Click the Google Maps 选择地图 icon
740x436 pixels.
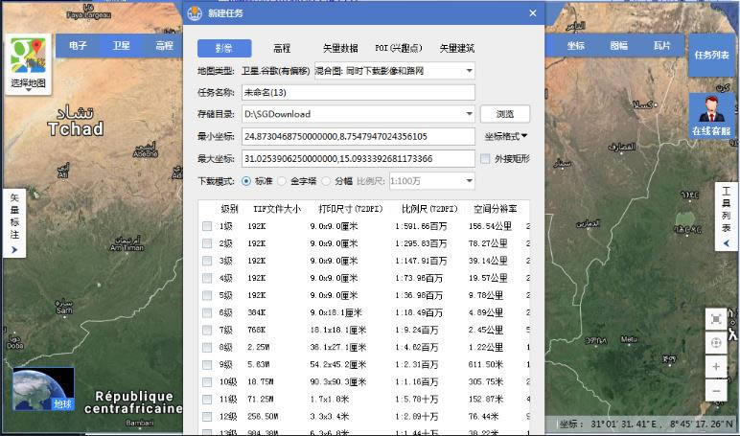pyautogui.click(x=29, y=62)
